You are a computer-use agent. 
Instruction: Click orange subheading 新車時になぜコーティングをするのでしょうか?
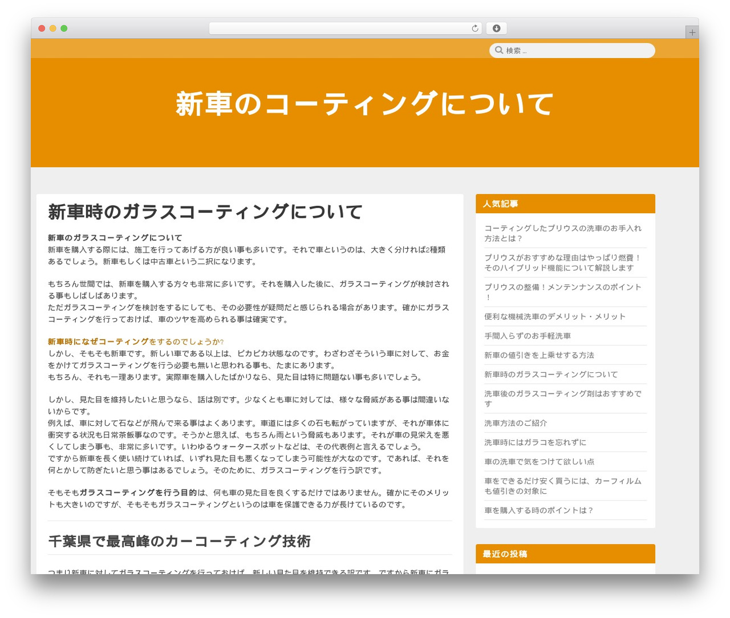pyautogui.click(x=136, y=341)
